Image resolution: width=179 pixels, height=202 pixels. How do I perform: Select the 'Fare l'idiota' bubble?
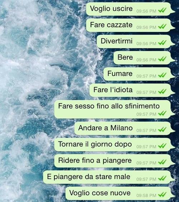(x=131, y=90)
